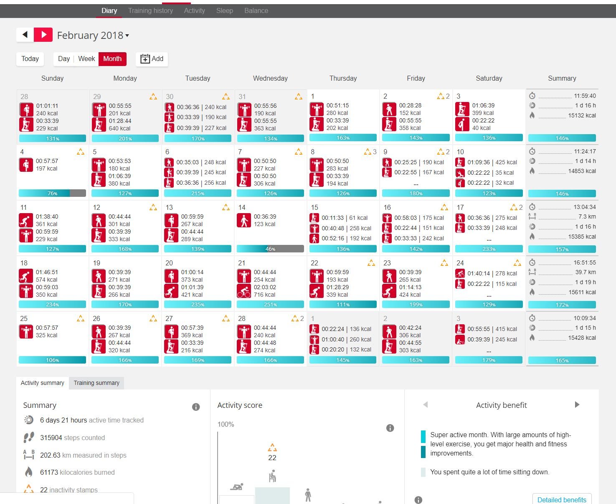Viewport: 616px width, 504px height.
Task: Select the Month view toggle
Action: (x=112, y=59)
